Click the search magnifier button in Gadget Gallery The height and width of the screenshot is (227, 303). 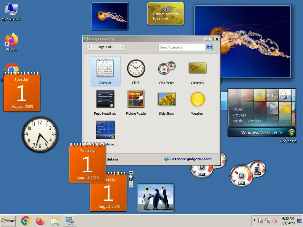click(209, 47)
